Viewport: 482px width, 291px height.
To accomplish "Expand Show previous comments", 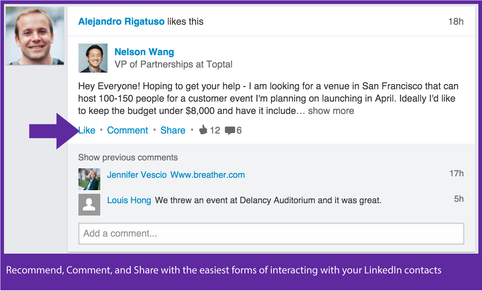I will 128,157.
